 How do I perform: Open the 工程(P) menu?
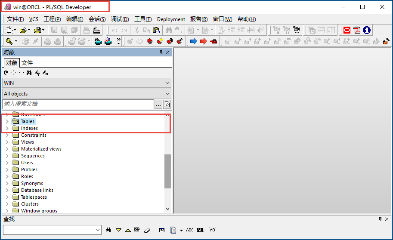pyautogui.click(x=52, y=19)
